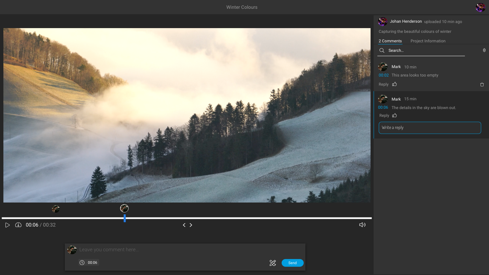489x275 pixels.
Task: Select the 2 Comments tab
Action: pyautogui.click(x=390, y=41)
